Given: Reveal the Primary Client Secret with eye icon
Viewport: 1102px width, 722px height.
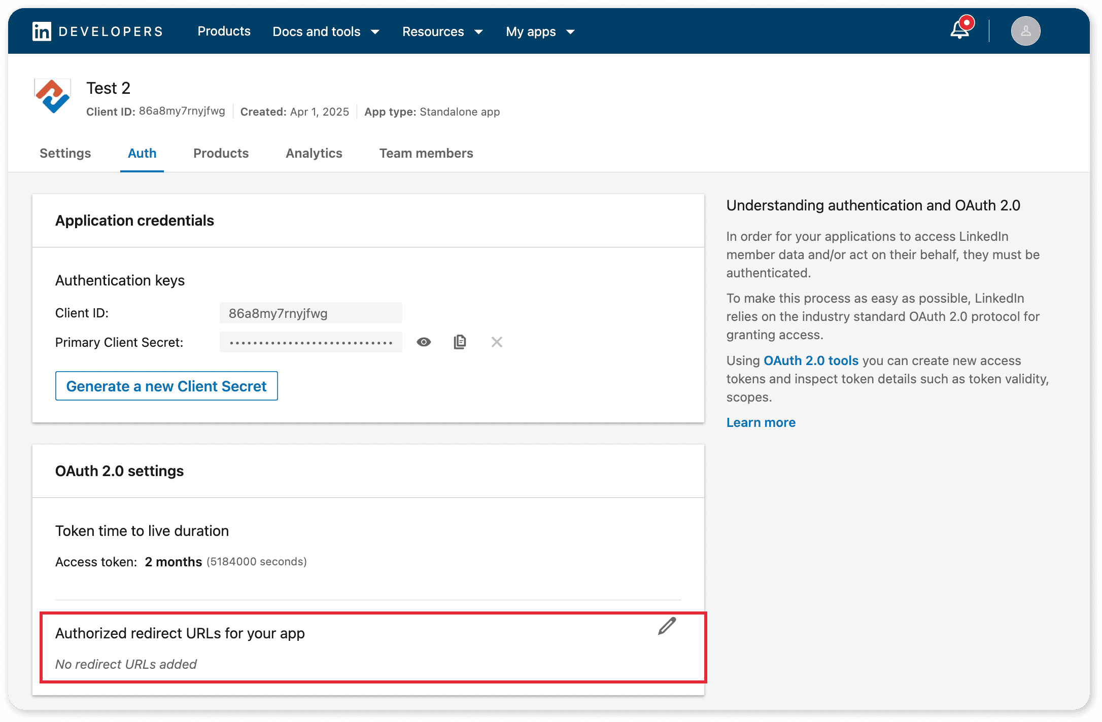Looking at the screenshot, I should coord(424,342).
